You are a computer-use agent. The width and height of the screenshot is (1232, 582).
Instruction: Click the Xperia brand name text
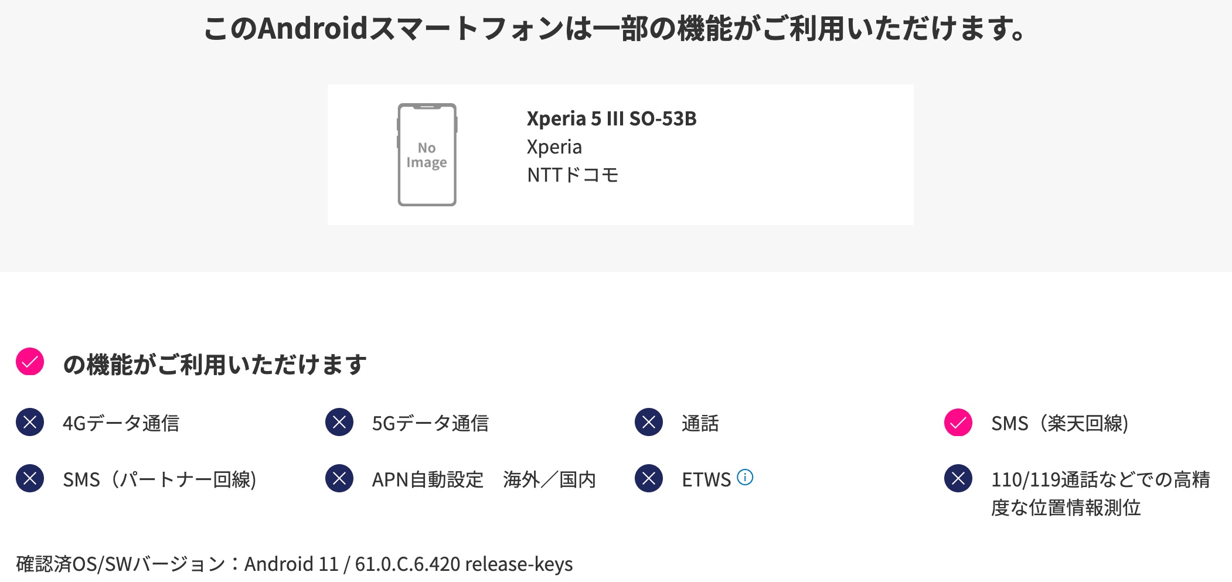[554, 147]
